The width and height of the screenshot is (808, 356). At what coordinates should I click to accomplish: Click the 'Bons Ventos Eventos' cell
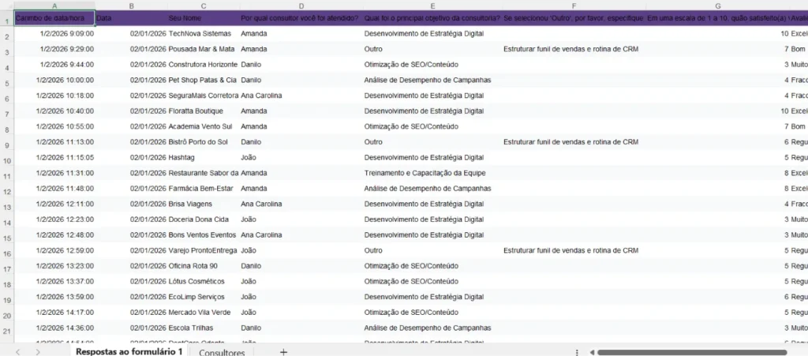coord(202,235)
